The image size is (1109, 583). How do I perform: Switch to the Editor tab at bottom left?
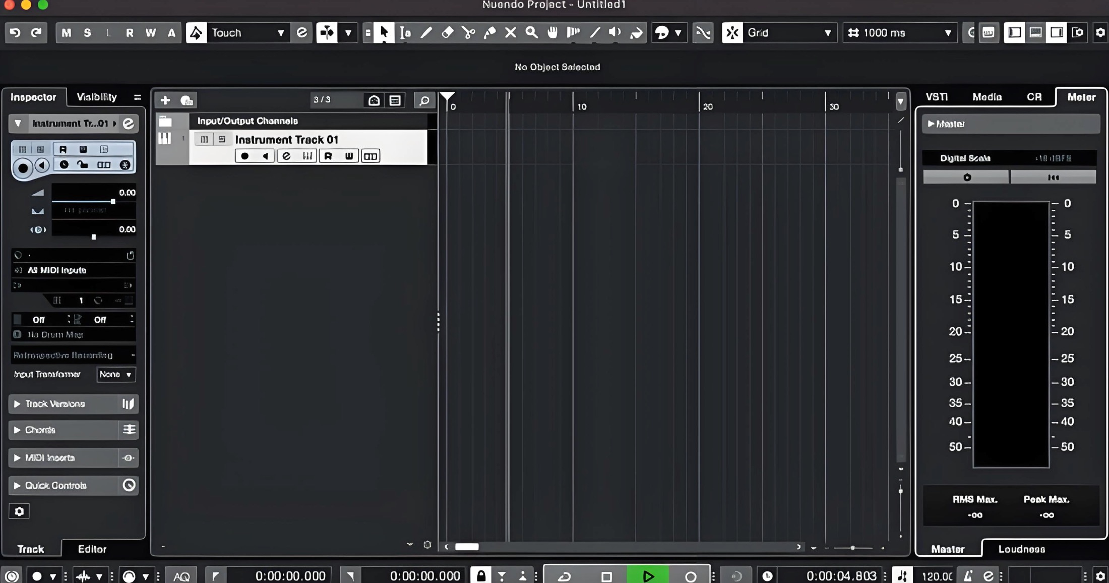(92, 549)
